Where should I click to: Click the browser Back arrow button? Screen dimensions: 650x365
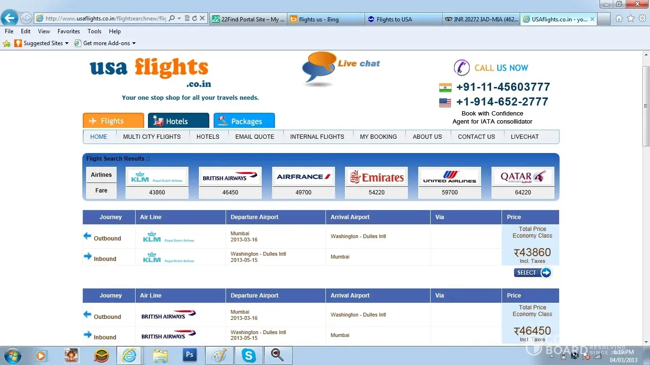coord(10,19)
